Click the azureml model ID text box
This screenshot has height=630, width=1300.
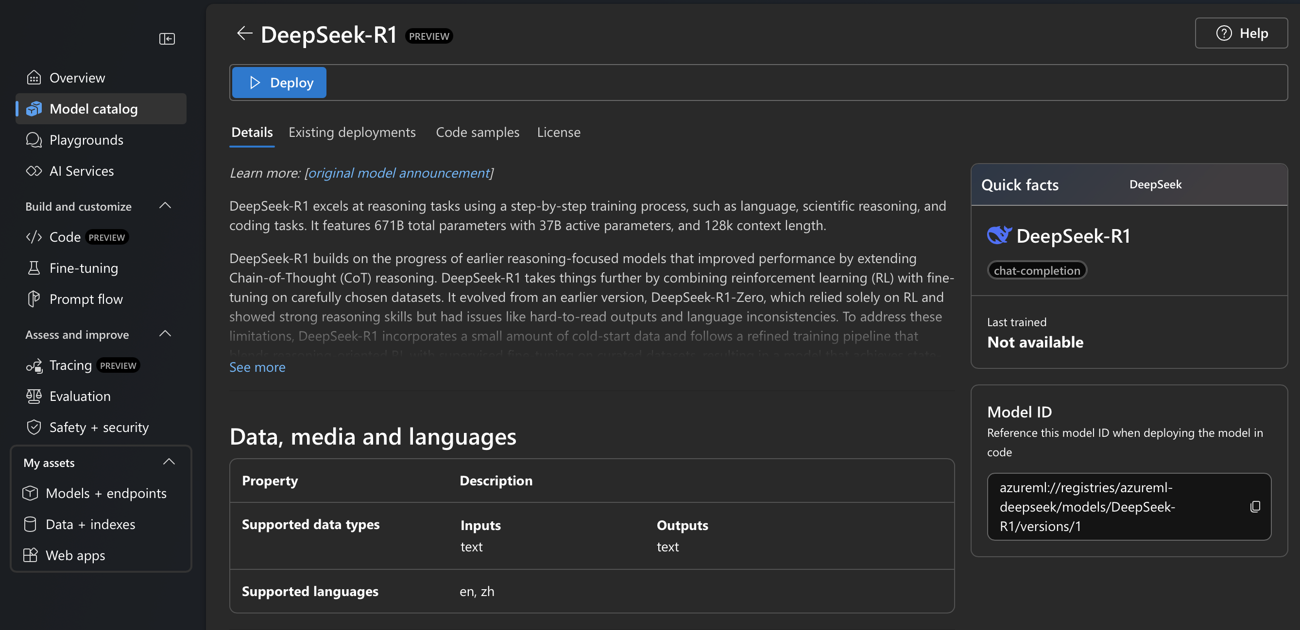[1129, 506]
